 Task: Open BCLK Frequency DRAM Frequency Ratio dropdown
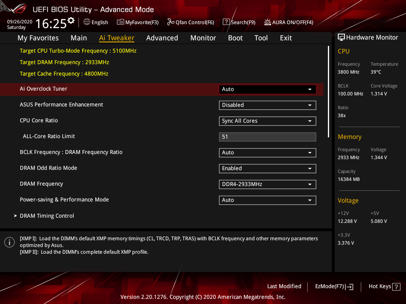268,152
